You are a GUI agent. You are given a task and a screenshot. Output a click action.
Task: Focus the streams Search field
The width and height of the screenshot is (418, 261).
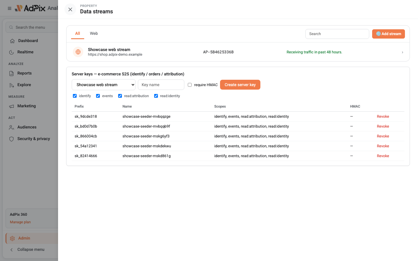point(337,34)
